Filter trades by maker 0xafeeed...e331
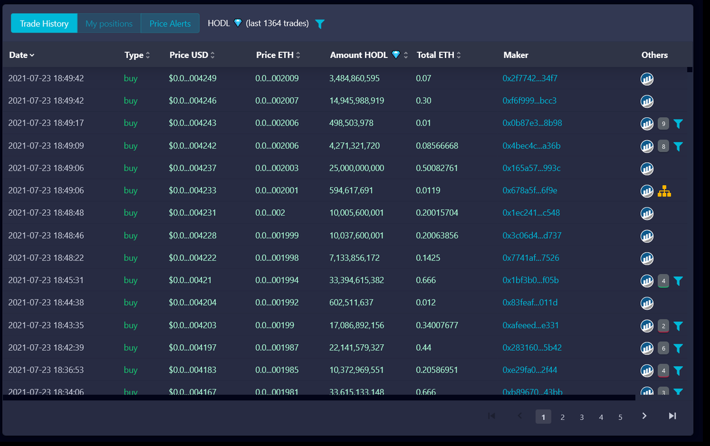This screenshot has height=446, width=710. point(679,326)
